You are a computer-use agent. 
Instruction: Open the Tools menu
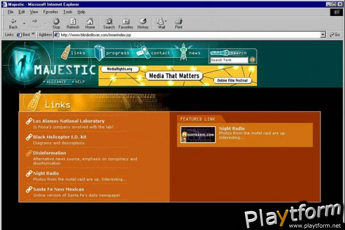point(68,12)
